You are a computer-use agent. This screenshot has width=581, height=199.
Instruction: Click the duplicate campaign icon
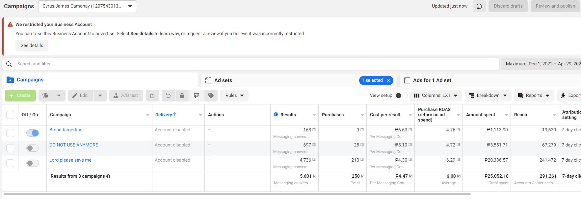pyautogui.click(x=45, y=96)
